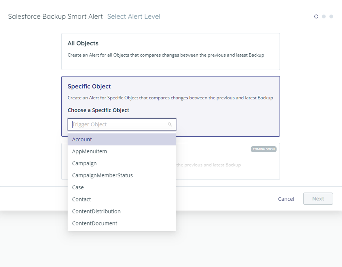Click the COMING SOON badge
Screen dimensions: 342x267
(x=263, y=149)
